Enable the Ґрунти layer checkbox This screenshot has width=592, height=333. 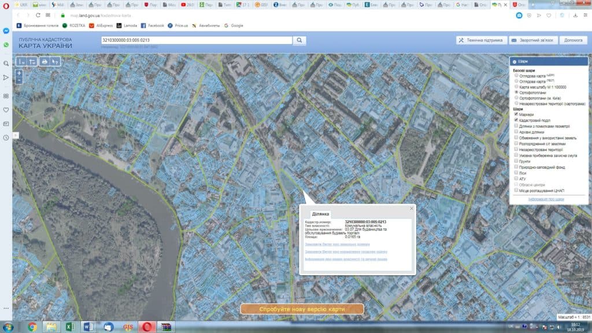516,161
